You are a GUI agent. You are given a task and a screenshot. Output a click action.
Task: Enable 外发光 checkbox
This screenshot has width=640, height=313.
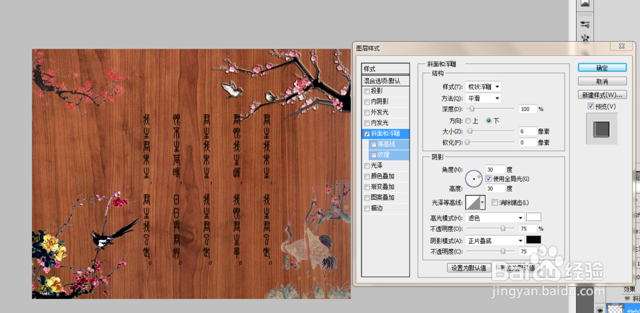[367, 112]
